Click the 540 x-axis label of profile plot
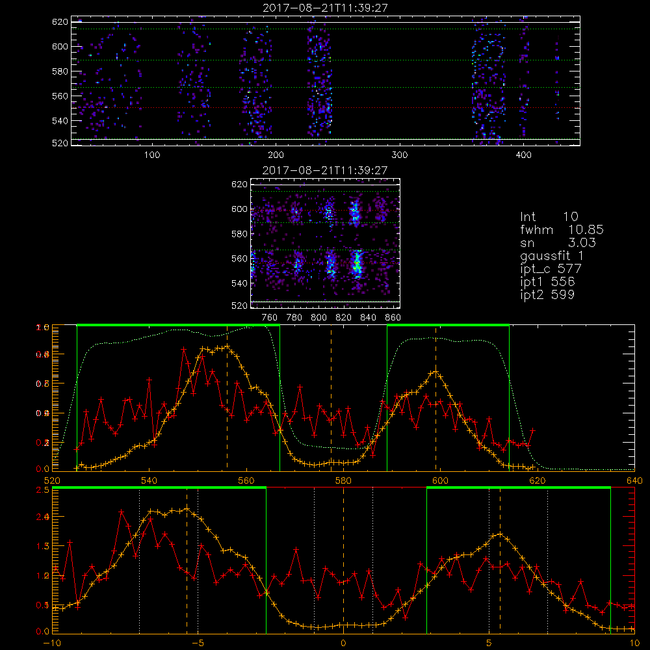This screenshot has height=650, width=650. (x=149, y=480)
